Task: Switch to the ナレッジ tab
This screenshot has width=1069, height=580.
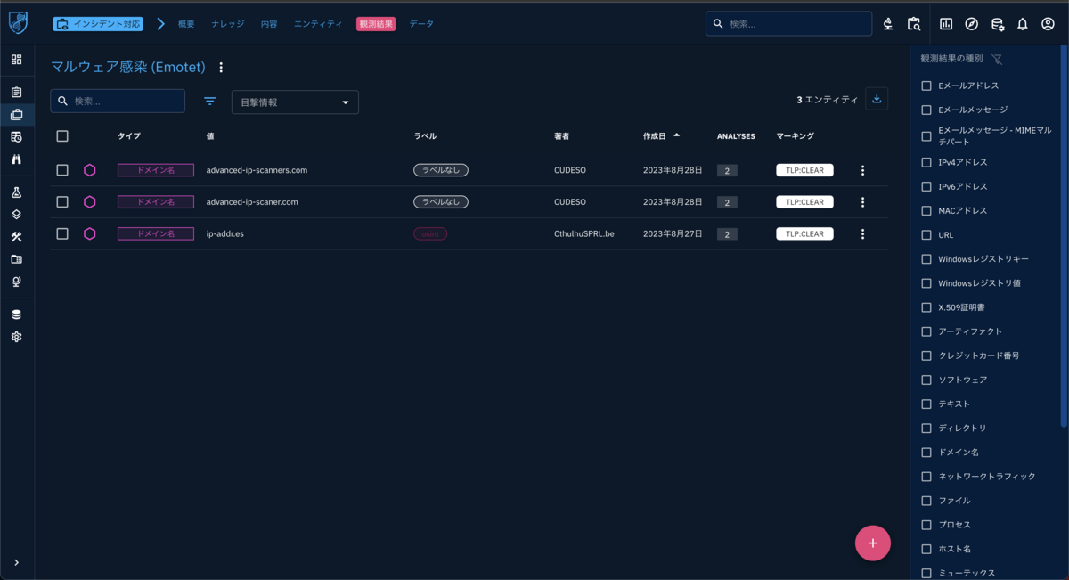Action: coord(228,24)
